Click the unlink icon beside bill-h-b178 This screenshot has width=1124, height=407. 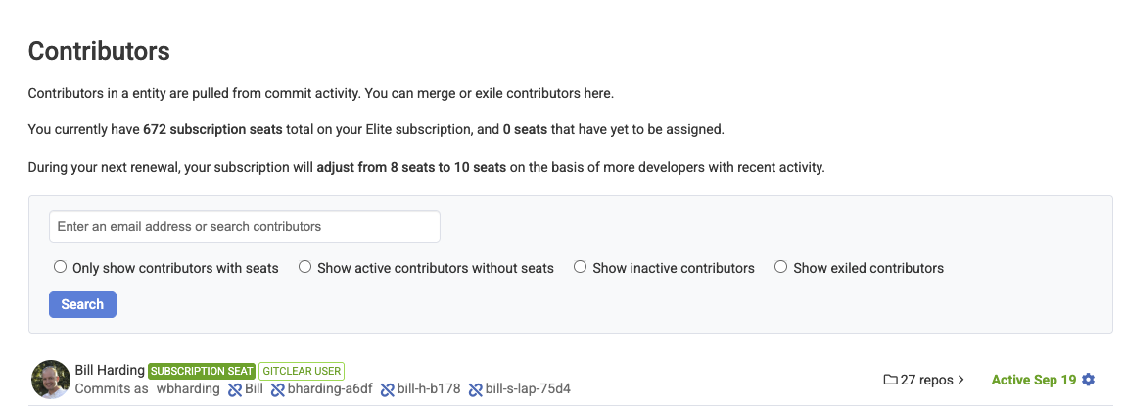pyautogui.click(x=387, y=389)
